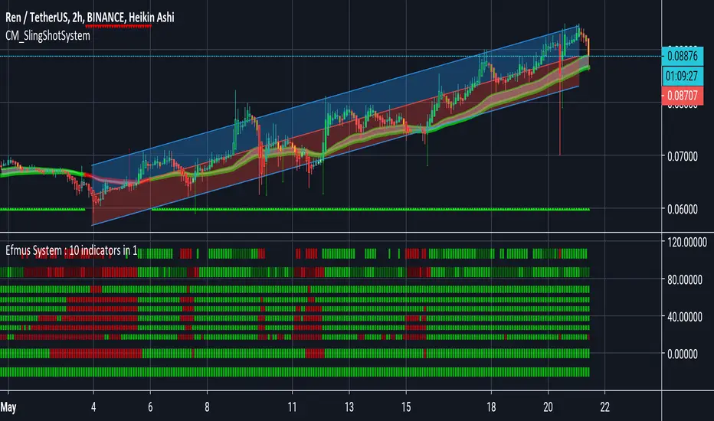Click the countdown timer label 01:09:27
The width and height of the screenshot is (714, 421).
(682, 76)
